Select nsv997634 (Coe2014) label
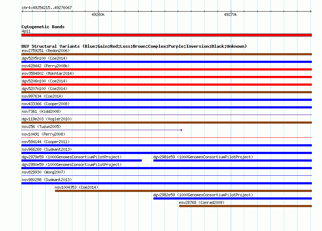This screenshot has width=322, height=231. point(42,96)
